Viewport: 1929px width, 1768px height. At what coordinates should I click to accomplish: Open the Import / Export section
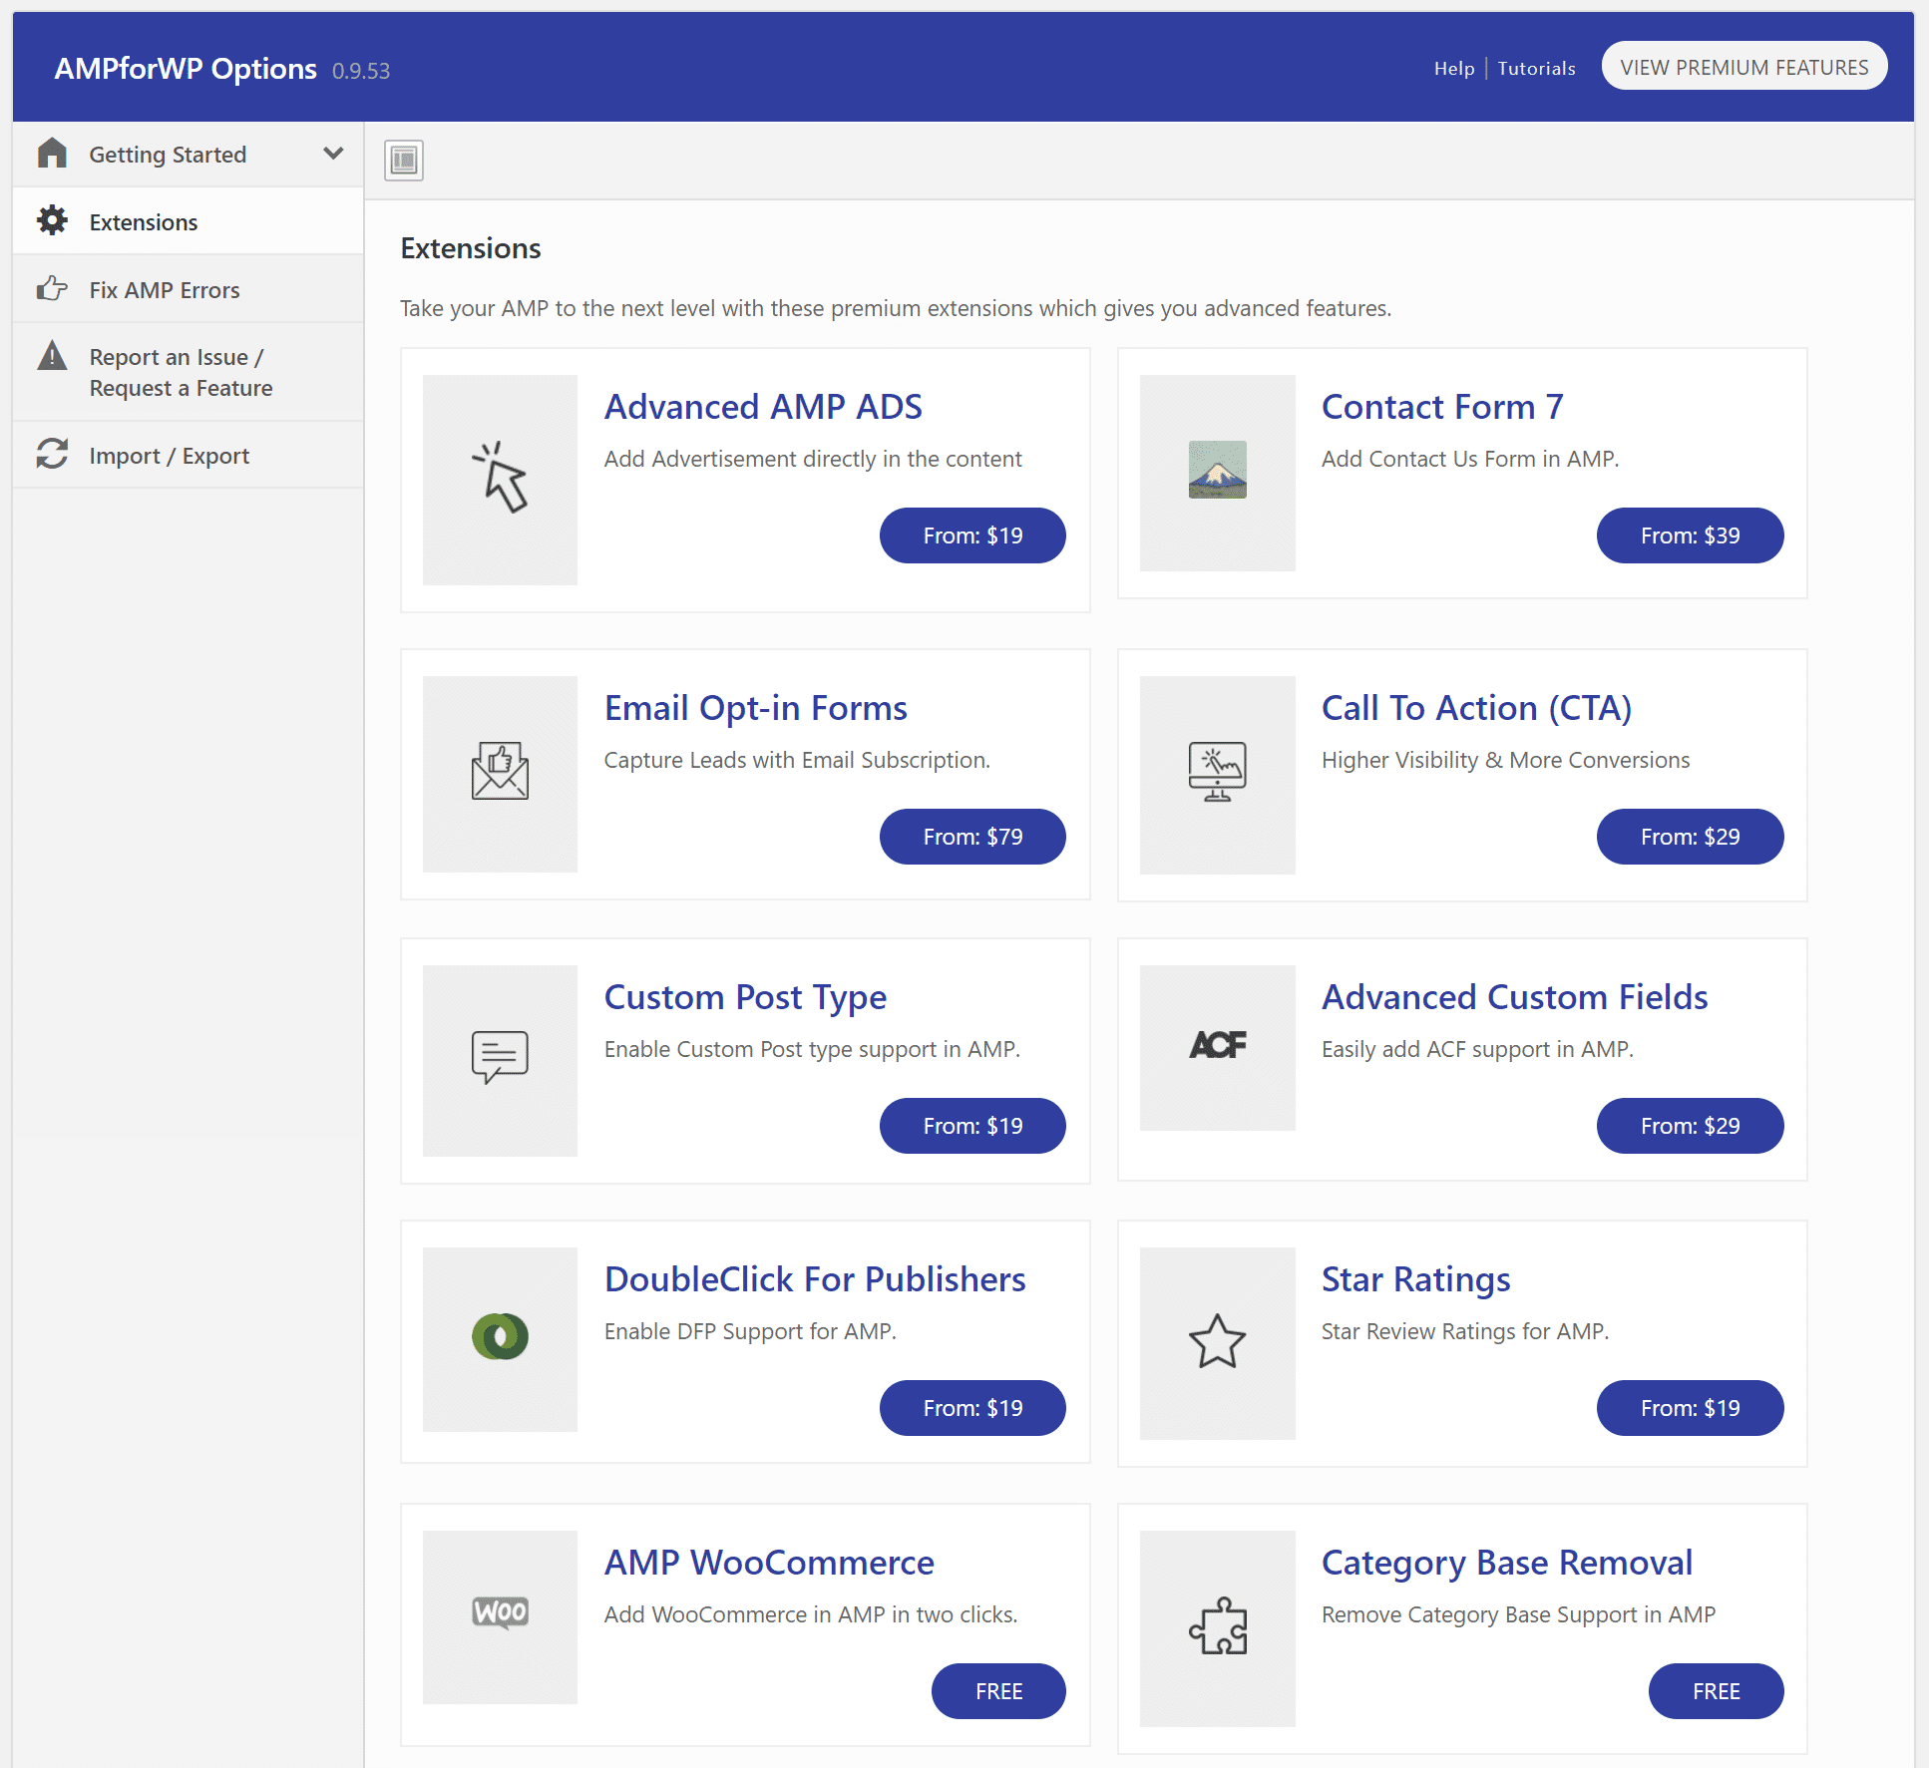pos(168,454)
